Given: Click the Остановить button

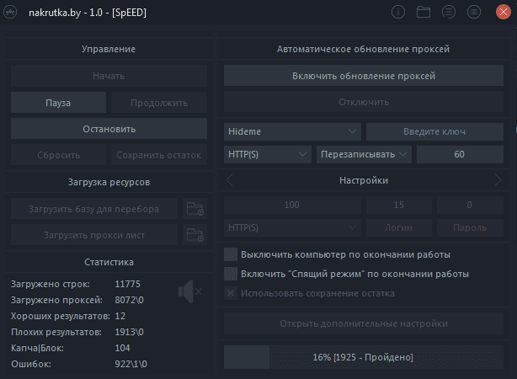Looking at the screenshot, I should click(109, 129).
